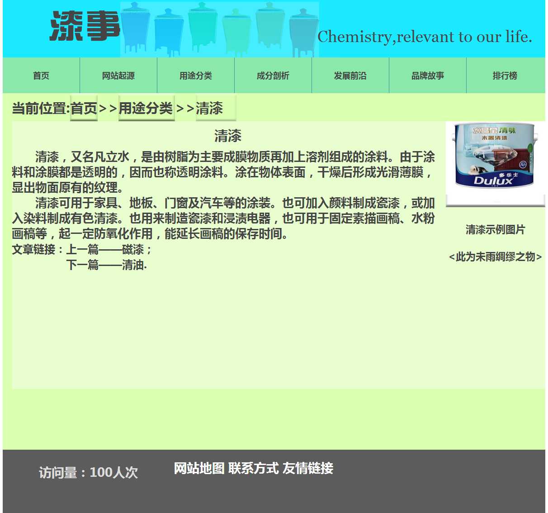Image resolution: width=548 pixels, height=513 pixels.
Task: Click the Chemistry tagline in the header
Action: tap(424, 37)
